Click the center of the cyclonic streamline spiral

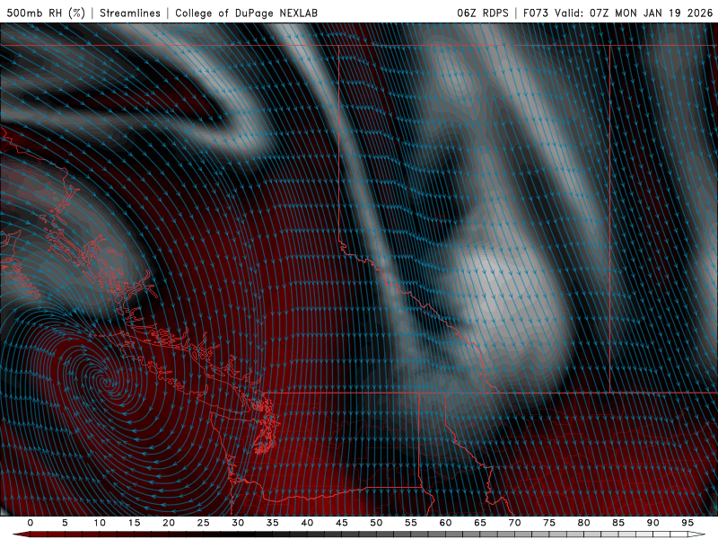(106, 381)
